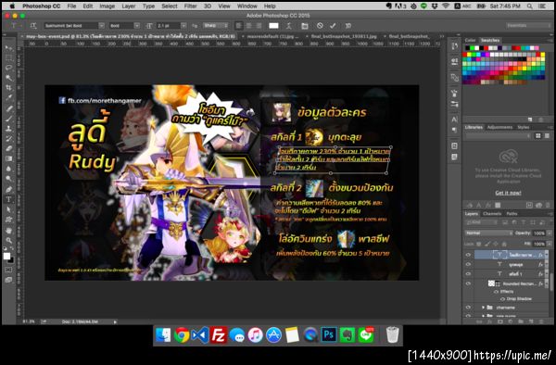Screen dimensions: 556x365
Task: Open the Window menu
Action: (x=246, y=6)
